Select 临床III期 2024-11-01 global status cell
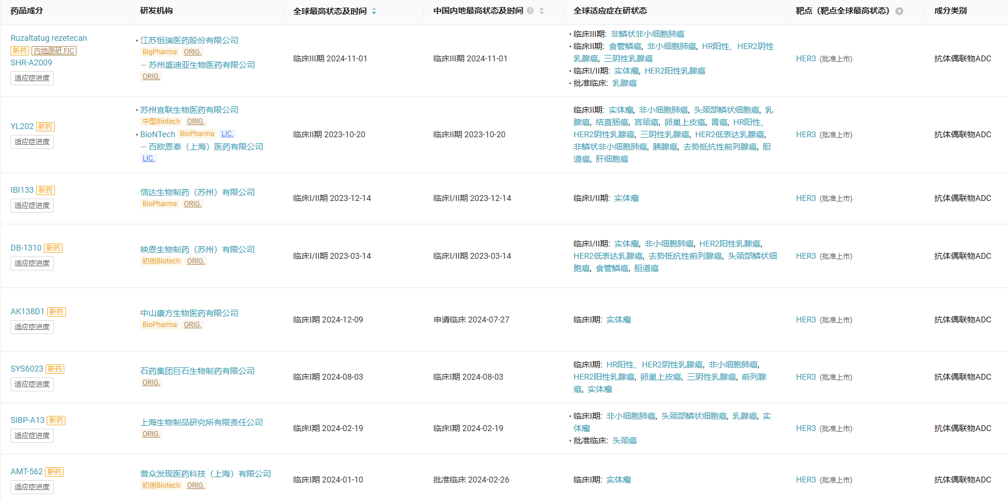This screenshot has width=1008, height=500. (330, 58)
